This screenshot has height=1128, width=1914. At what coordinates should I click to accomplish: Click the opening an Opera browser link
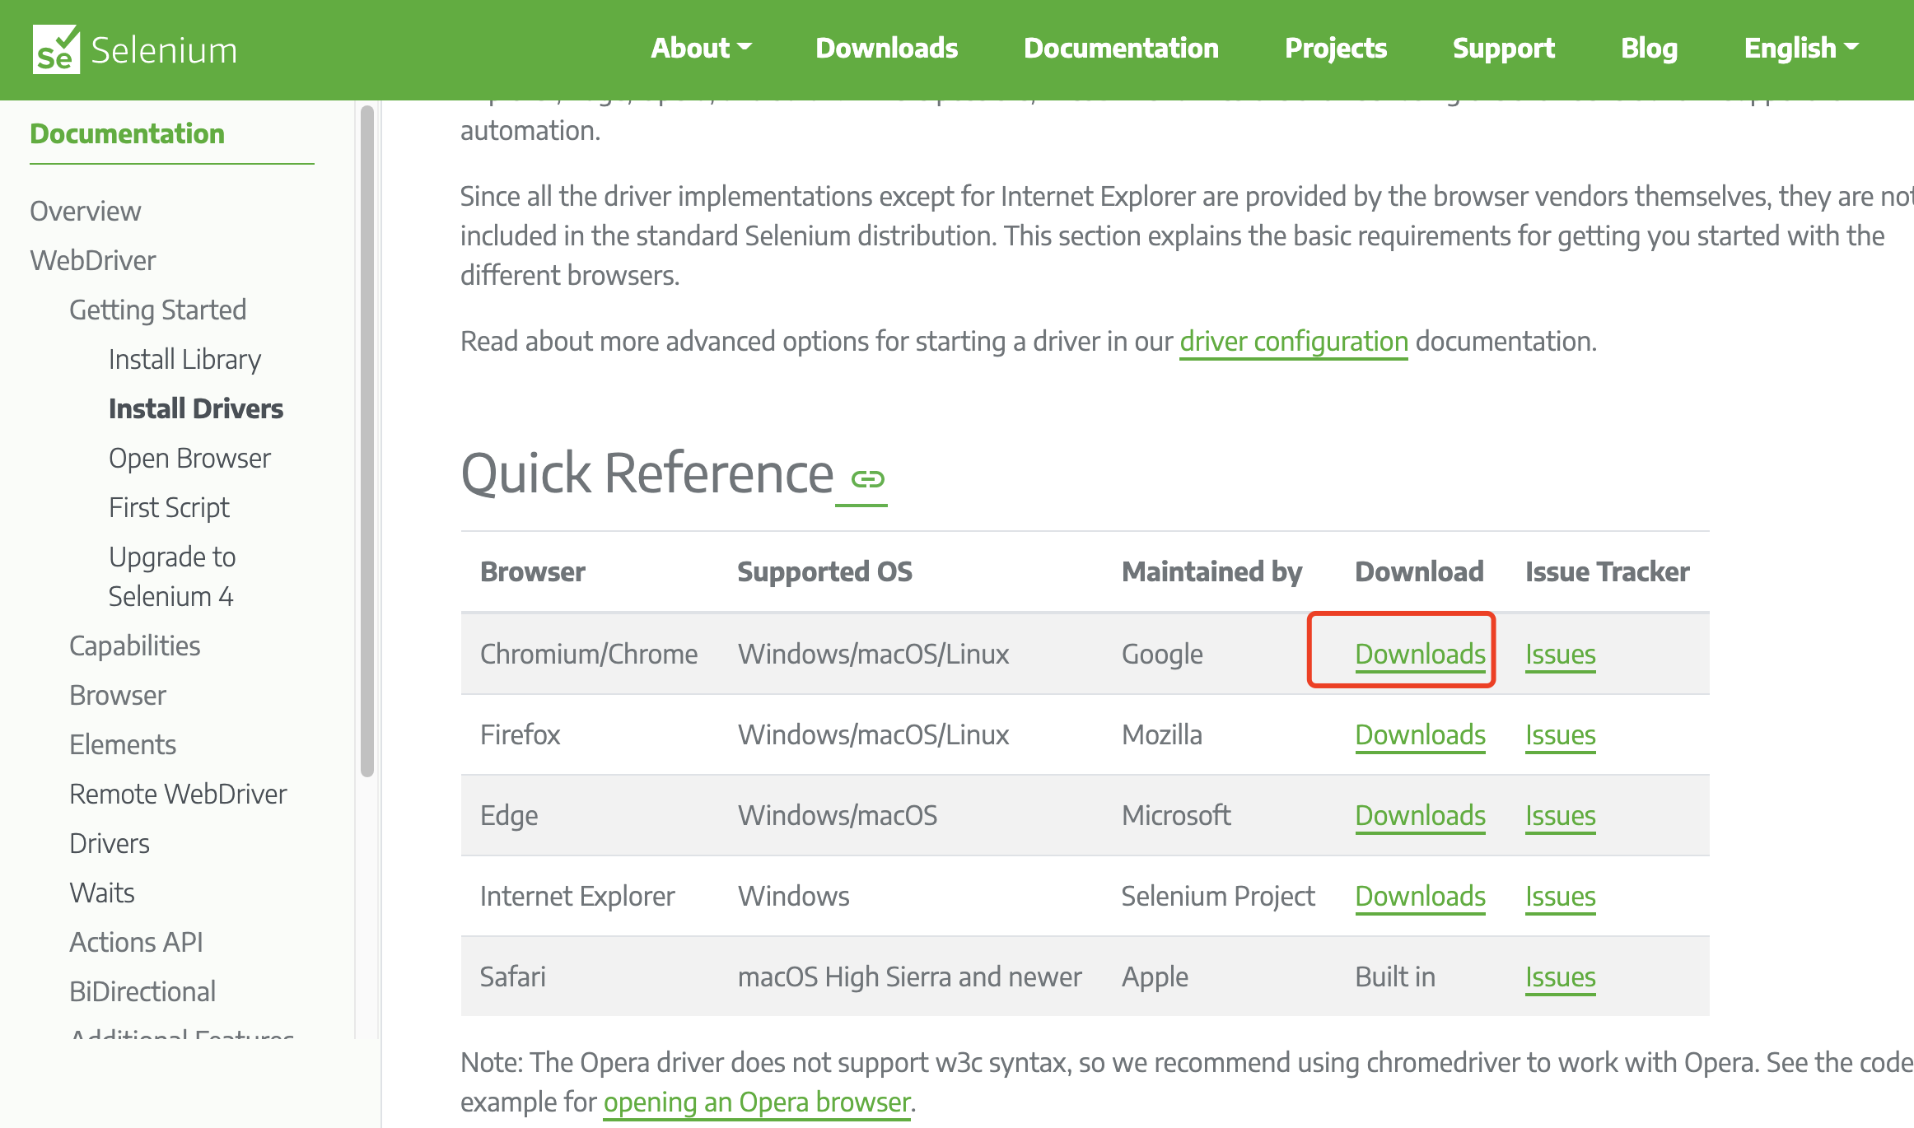tap(757, 1102)
